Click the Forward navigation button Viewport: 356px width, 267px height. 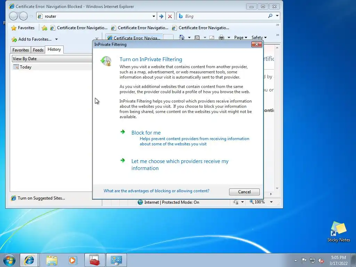(24, 16)
